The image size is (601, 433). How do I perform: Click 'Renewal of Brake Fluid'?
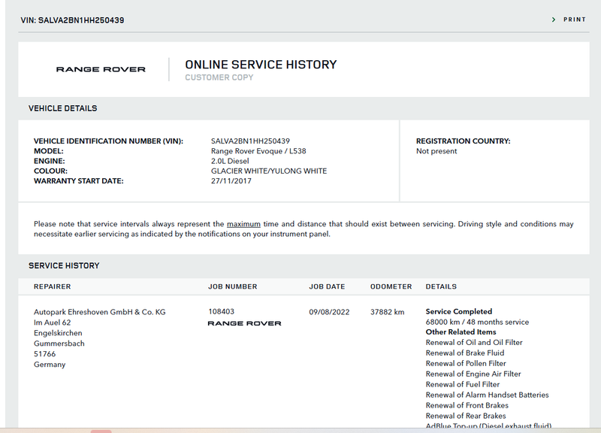pyautogui.click(x=465, y=353)
